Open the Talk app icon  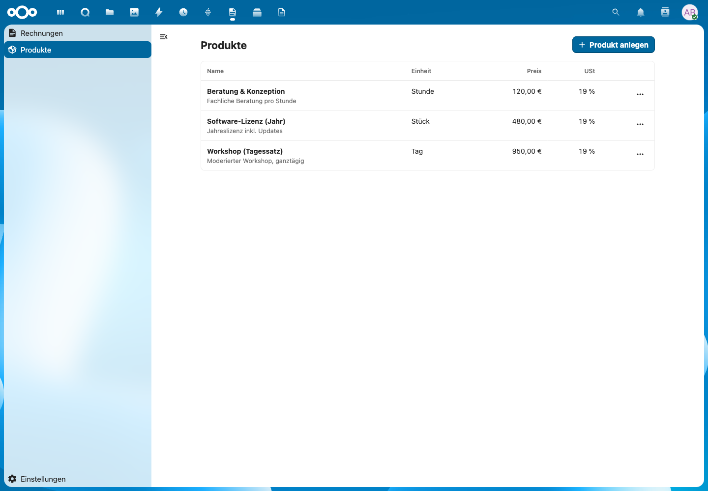point(85,12)
